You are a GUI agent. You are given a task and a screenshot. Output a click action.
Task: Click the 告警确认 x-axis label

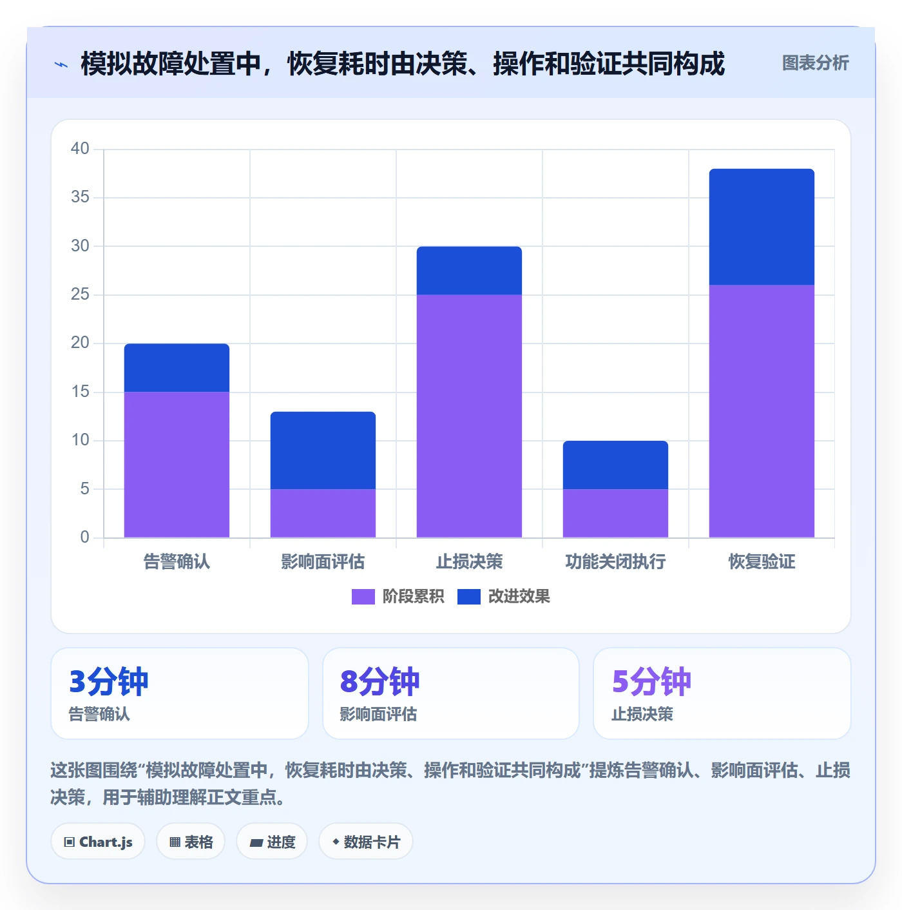[x=177, y=562]
